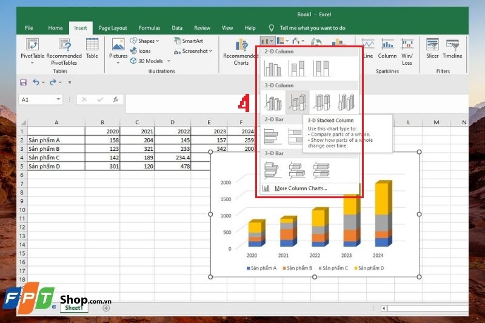Choose 2-D Clustered Column chart

pyautogui.click(x=273, y=68)
